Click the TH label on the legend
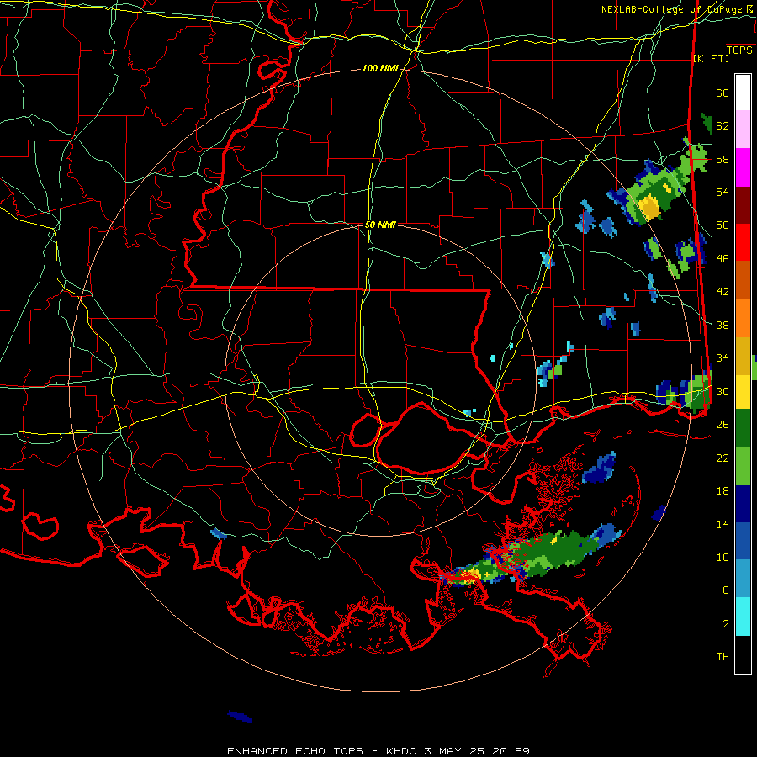The image size is (757, 757). click(x=723, y=657)
